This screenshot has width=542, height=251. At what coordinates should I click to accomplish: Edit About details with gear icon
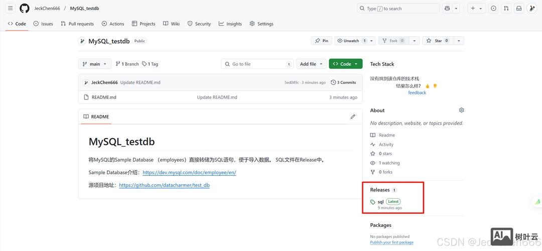tap(461, 110)
